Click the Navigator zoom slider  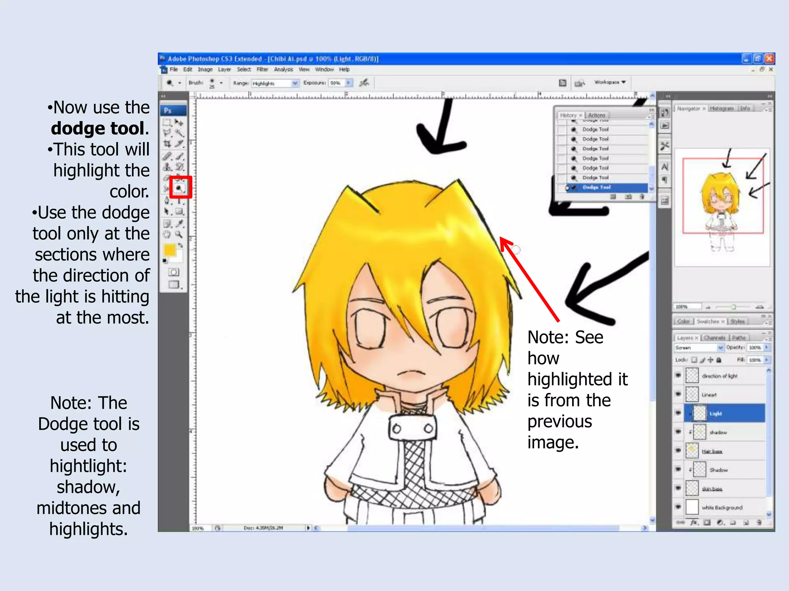(734, 307)
